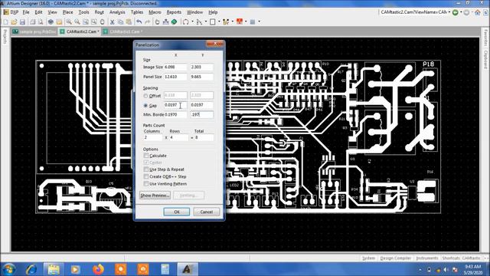490x276 pixels.
Task: Open the dropdown arrow of the last toolbar icon
Action: 259,22
